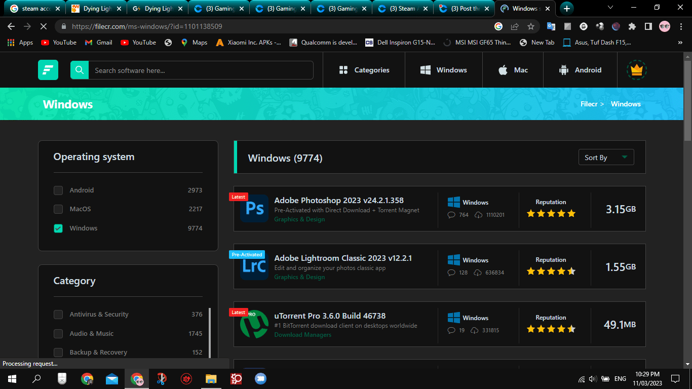Open the Sort By dropdown
Image resolution: width=692 pixels, height=389 pixels.
point(606,158)
